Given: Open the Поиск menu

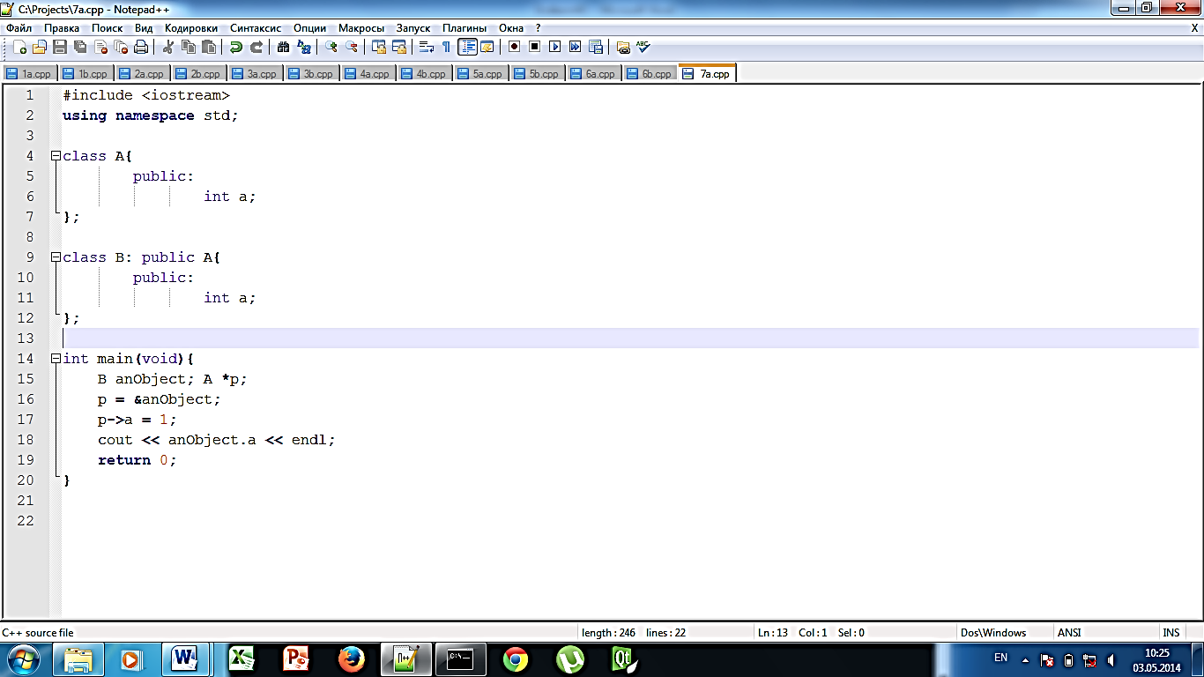Looking at the screenshot, I should (x=108, y=28).
